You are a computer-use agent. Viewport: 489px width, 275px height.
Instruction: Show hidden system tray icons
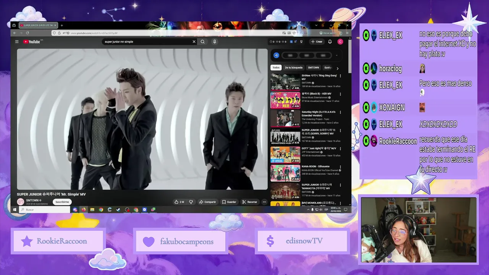[308, 210]
